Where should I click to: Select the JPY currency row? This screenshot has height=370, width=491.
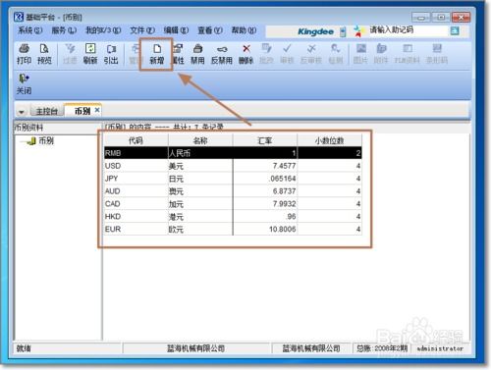(x=233, y=179)
